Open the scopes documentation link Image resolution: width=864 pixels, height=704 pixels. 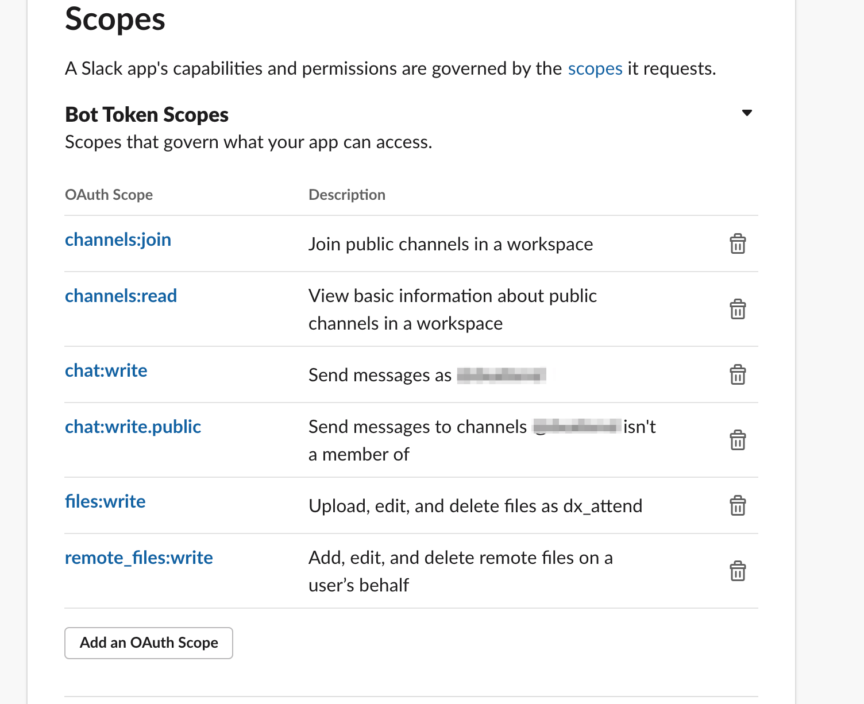click(x=595, y=68)
